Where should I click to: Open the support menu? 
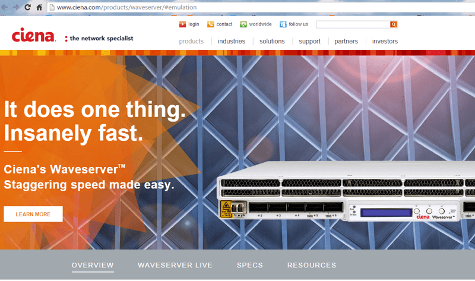pyautogui.click(x=309, y=41)
